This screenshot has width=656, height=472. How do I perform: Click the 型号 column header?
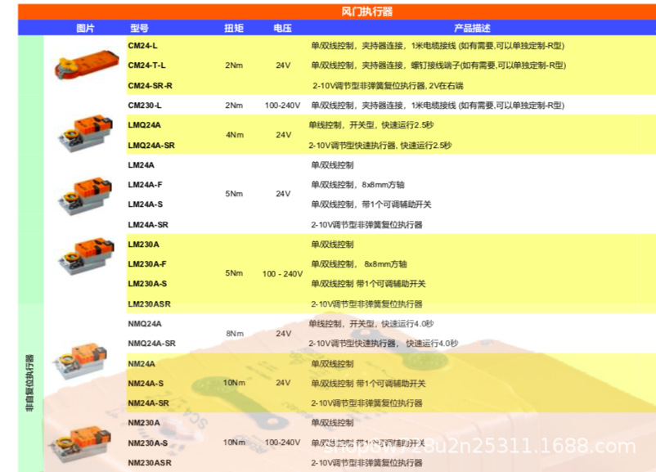[x=139, y=28]
